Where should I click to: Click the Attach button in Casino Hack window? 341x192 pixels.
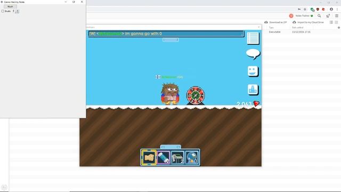coord(10,6)
